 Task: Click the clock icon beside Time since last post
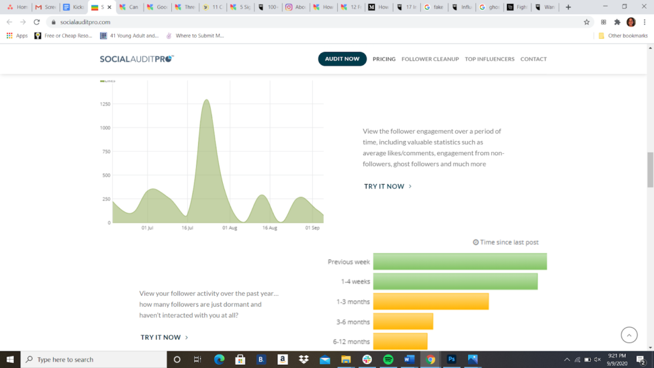[475, 242]
